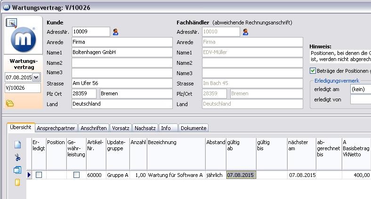Image resolution: width=371 pixels, height=199 pixels.
Task: Click the 'gültig ab' column header
Action: pyautogui.click(x=241, y=145)
